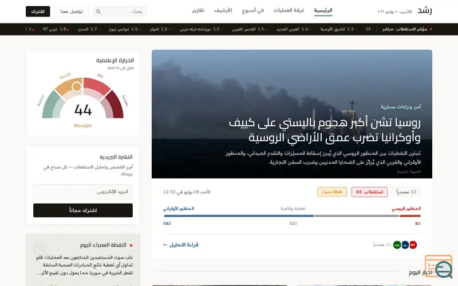Click the red RT source icon
This screenshot has height=286, width=458.
pos(413,245)
